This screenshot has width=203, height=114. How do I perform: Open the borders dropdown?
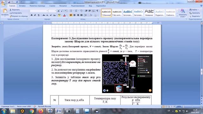pos(97,15)
